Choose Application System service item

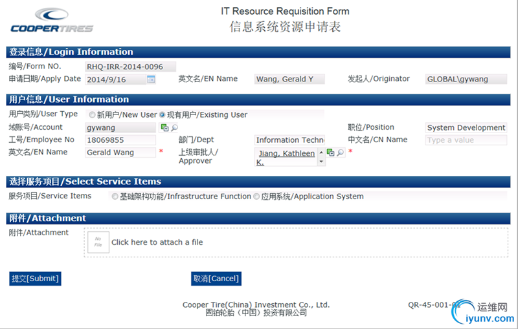coord(256,196)
